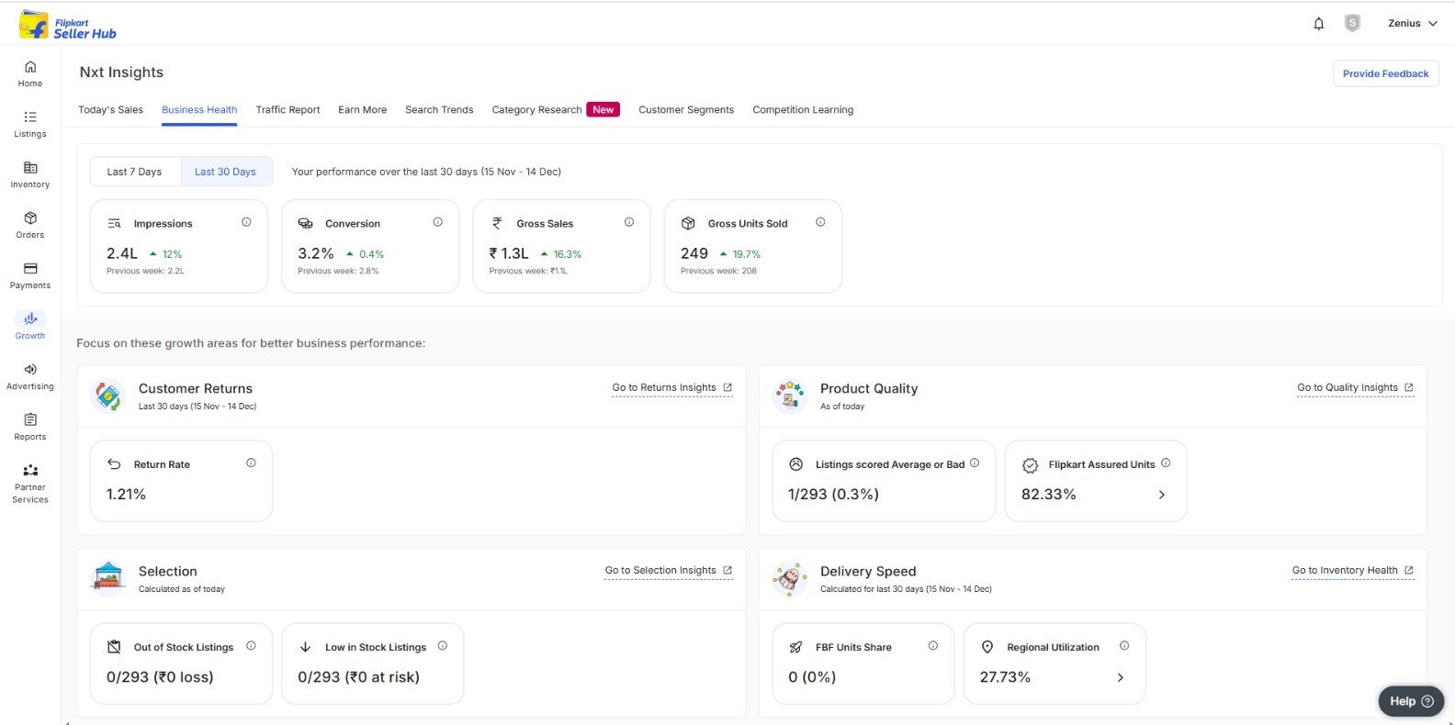
Task: Click the Impressions info icon
Action: (246, 222)
